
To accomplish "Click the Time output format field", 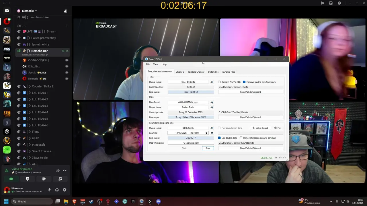I will coord(188,82).
